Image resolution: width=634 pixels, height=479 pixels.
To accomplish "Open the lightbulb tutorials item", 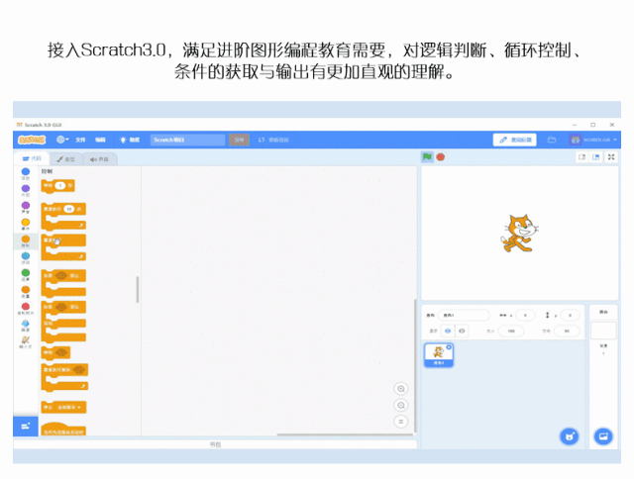I will (x=130, y=140).
